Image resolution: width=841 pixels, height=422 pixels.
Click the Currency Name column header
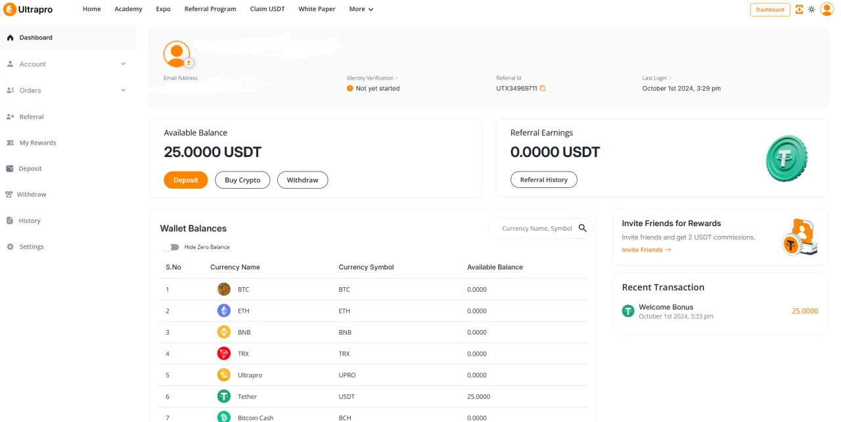(235, 267)
